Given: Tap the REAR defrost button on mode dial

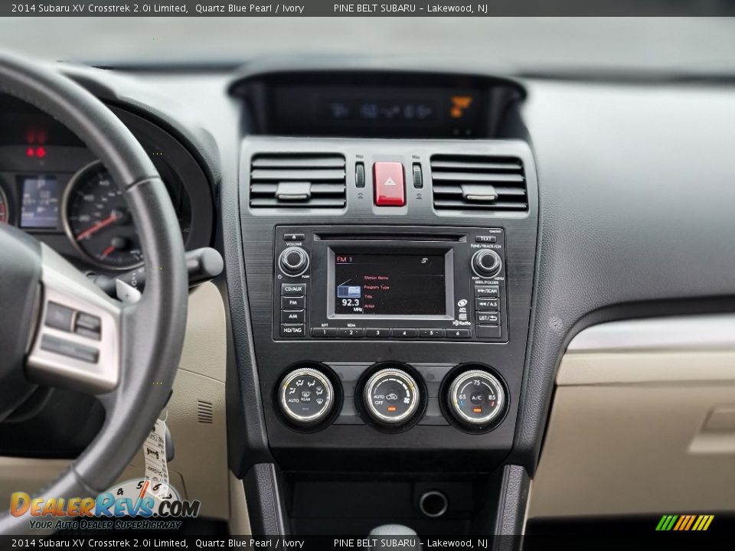Looking at the screenshot, I should tap(305, 397).
